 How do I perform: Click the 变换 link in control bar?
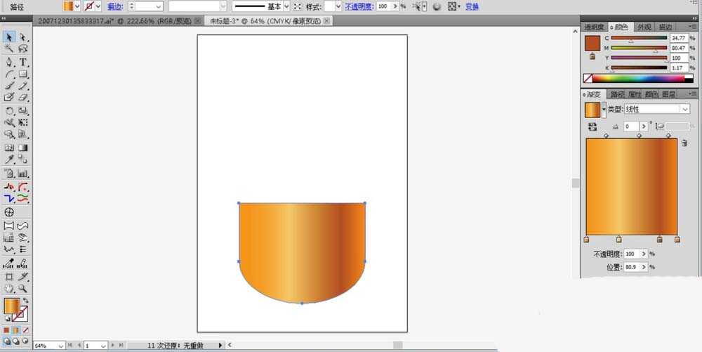(x=472, y=7)
